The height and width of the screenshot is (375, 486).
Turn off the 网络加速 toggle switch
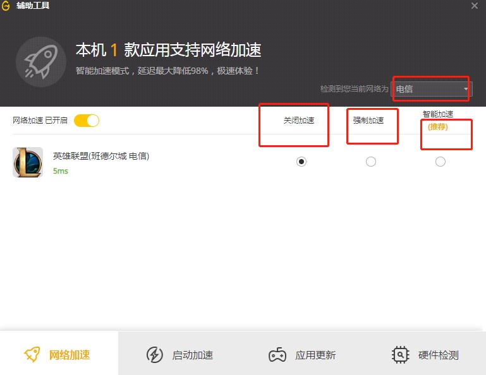87,121
